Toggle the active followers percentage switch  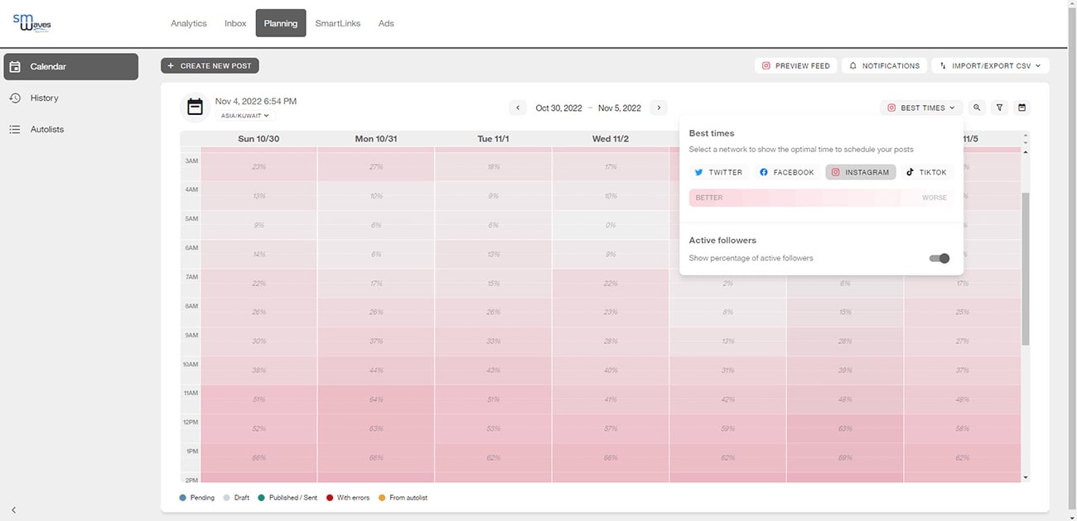tap(939, 259)
